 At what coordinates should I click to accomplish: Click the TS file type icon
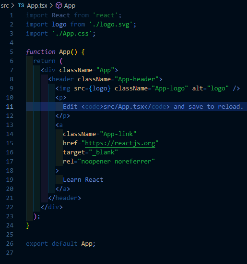pos(21,6)
